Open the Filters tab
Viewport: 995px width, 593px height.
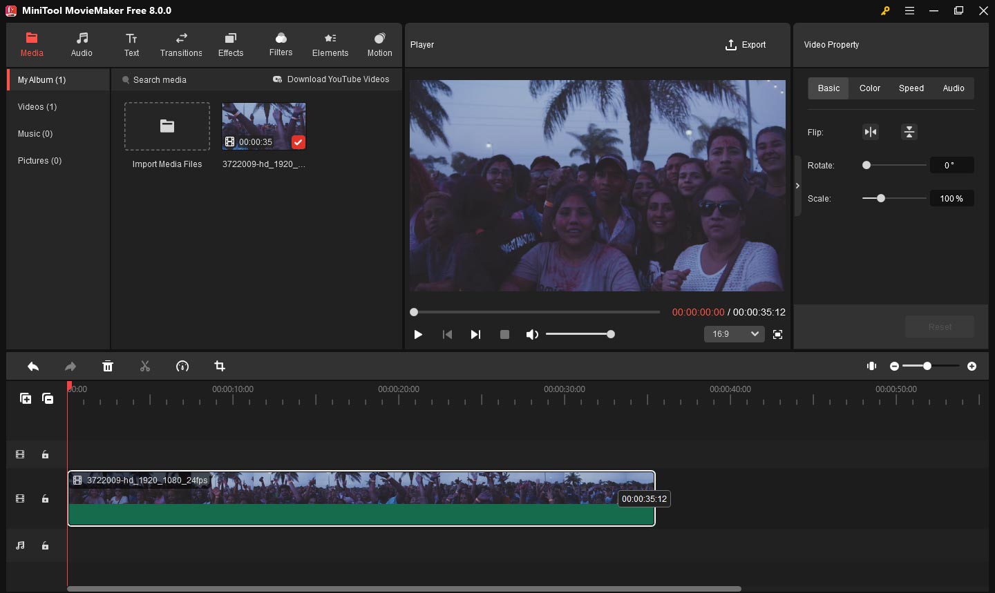coord(281,45)
